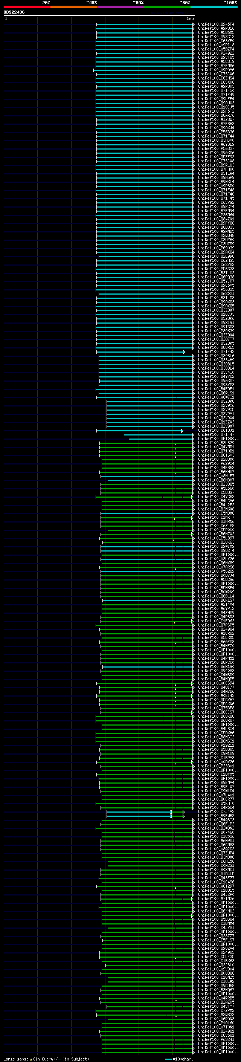Click label UniRef100_B9NKL4
Image resolution: width=241 pixels, height=1062 pixels.
coord(216,182)
